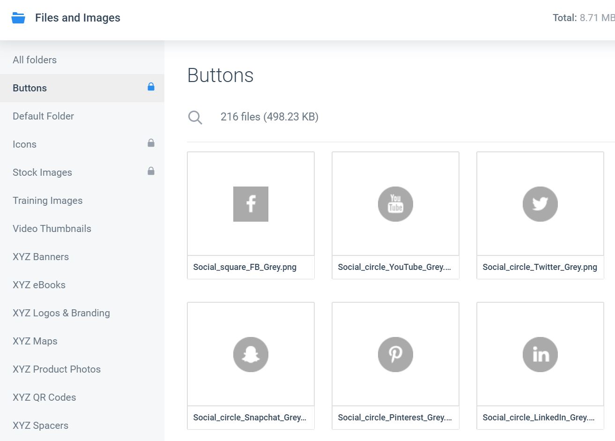Viewport: 615px width, 441px height.
Task: Open the Training Images folder
Action: pos(82,201)
